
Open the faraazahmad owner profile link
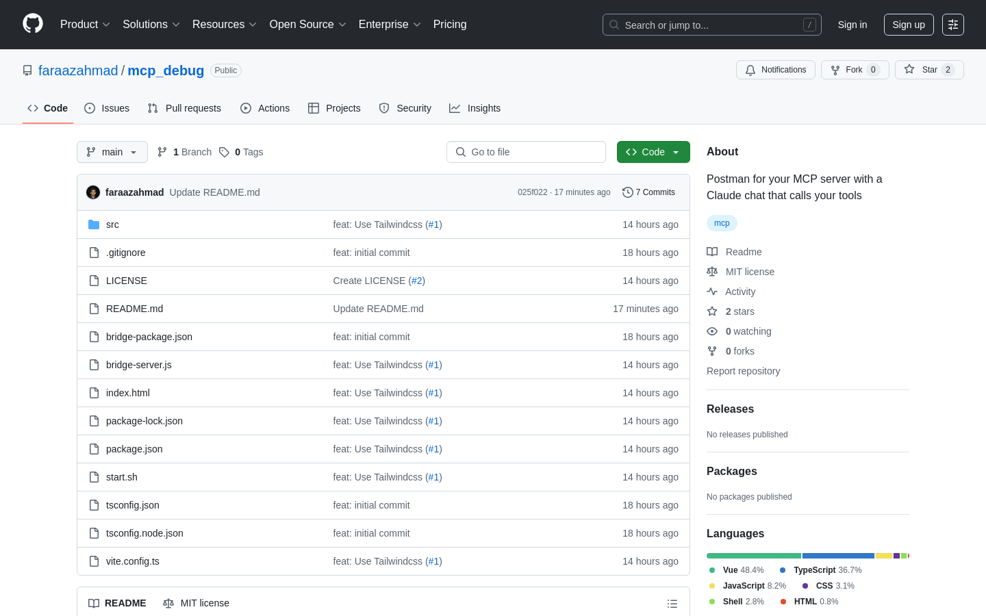pos(78,70)
